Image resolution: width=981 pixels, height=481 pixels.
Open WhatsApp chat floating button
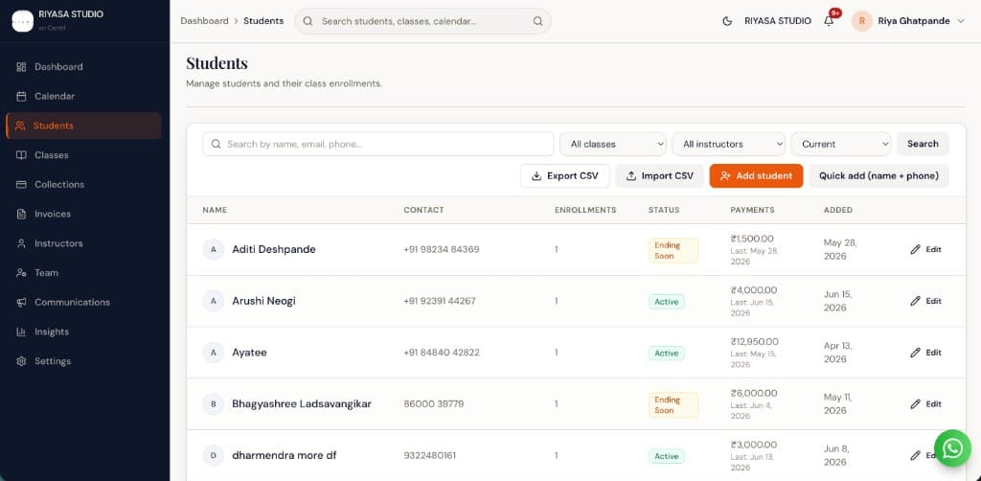click(952, 448)
